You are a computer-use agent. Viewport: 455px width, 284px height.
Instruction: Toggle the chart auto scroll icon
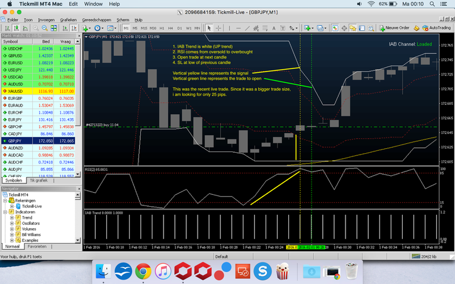point(65,28)
